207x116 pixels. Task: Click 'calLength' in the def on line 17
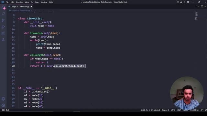37,55
